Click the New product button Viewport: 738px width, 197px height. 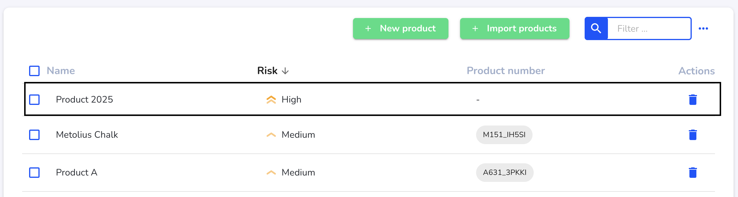point(400,28)
